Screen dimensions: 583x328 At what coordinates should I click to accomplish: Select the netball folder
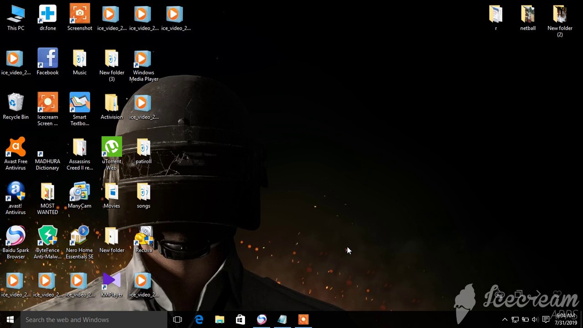pos(528,18)
